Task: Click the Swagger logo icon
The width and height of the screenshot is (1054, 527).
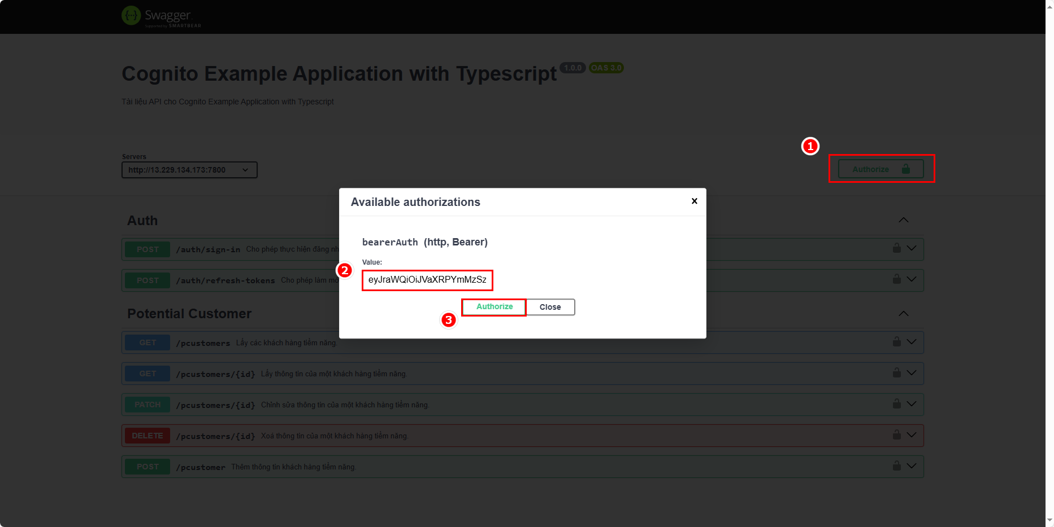Action: point(131,16)
